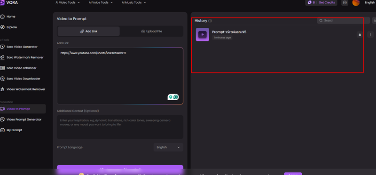Click the VORA logo
The height and width of the screenshot is (175, 376).
pyautogui.click(x=9, y=3)
